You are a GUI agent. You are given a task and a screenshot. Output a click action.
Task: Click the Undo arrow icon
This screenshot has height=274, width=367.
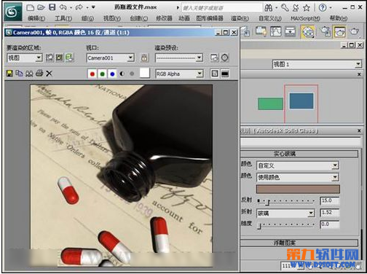(x=63, y=7)
